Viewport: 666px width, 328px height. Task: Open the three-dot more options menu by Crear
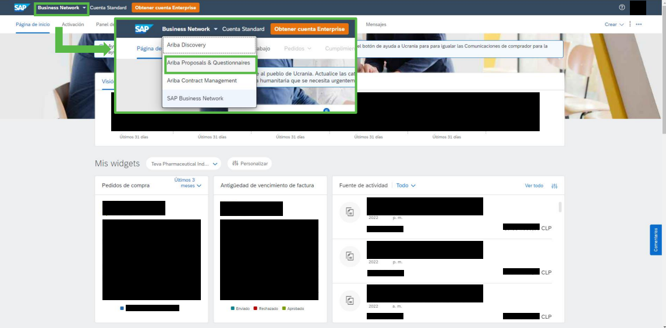click(639, 24)
